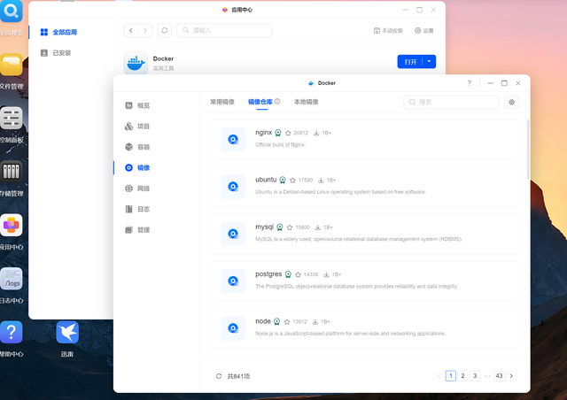Click the official badge next to nginx
Screen dimensions: 567x400
pyautogui.click(x=277, y=133)
